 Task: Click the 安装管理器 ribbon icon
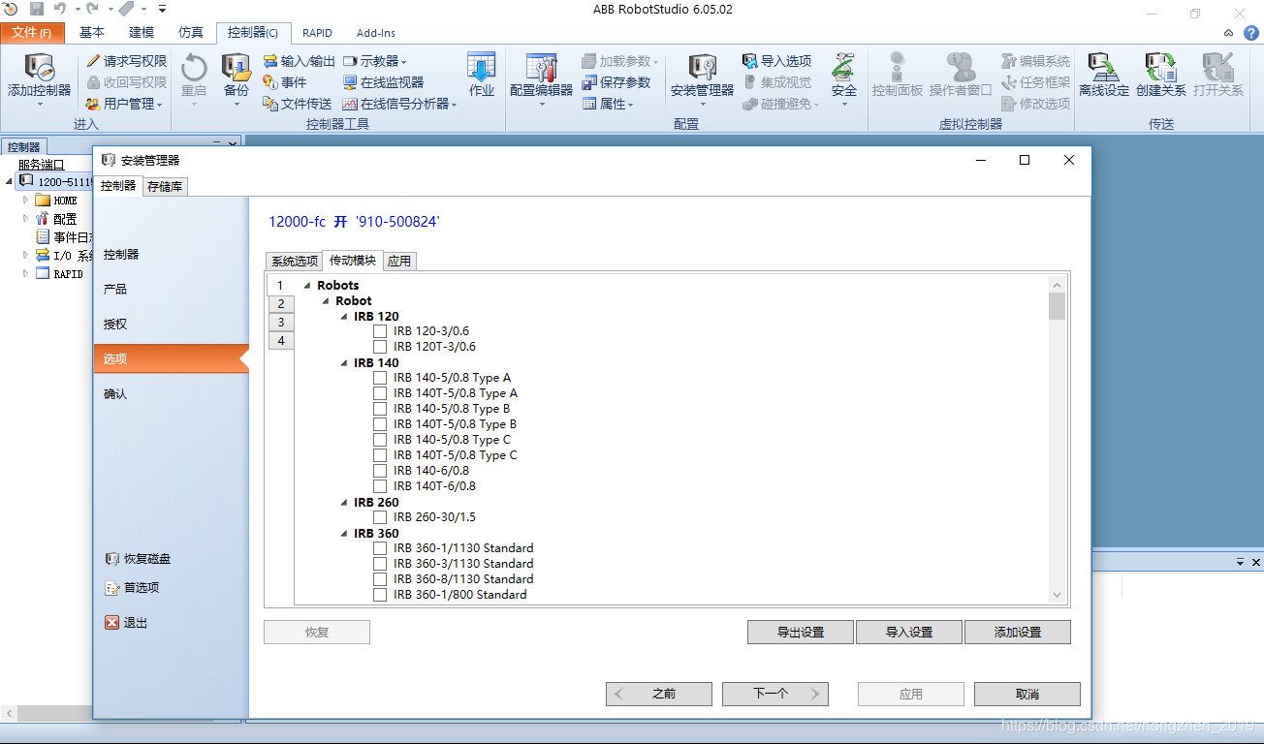pos(703,68)
